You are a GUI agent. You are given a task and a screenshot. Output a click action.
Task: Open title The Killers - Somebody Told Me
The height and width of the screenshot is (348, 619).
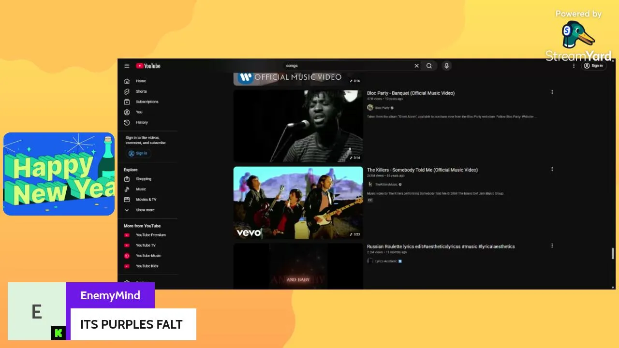[422, 170]
